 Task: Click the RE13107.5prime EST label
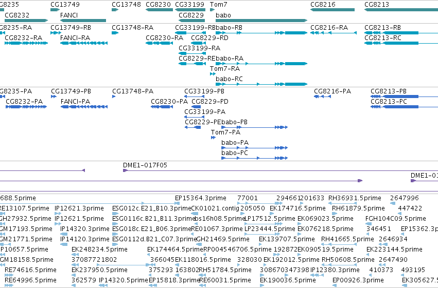[x=24, y=208]
